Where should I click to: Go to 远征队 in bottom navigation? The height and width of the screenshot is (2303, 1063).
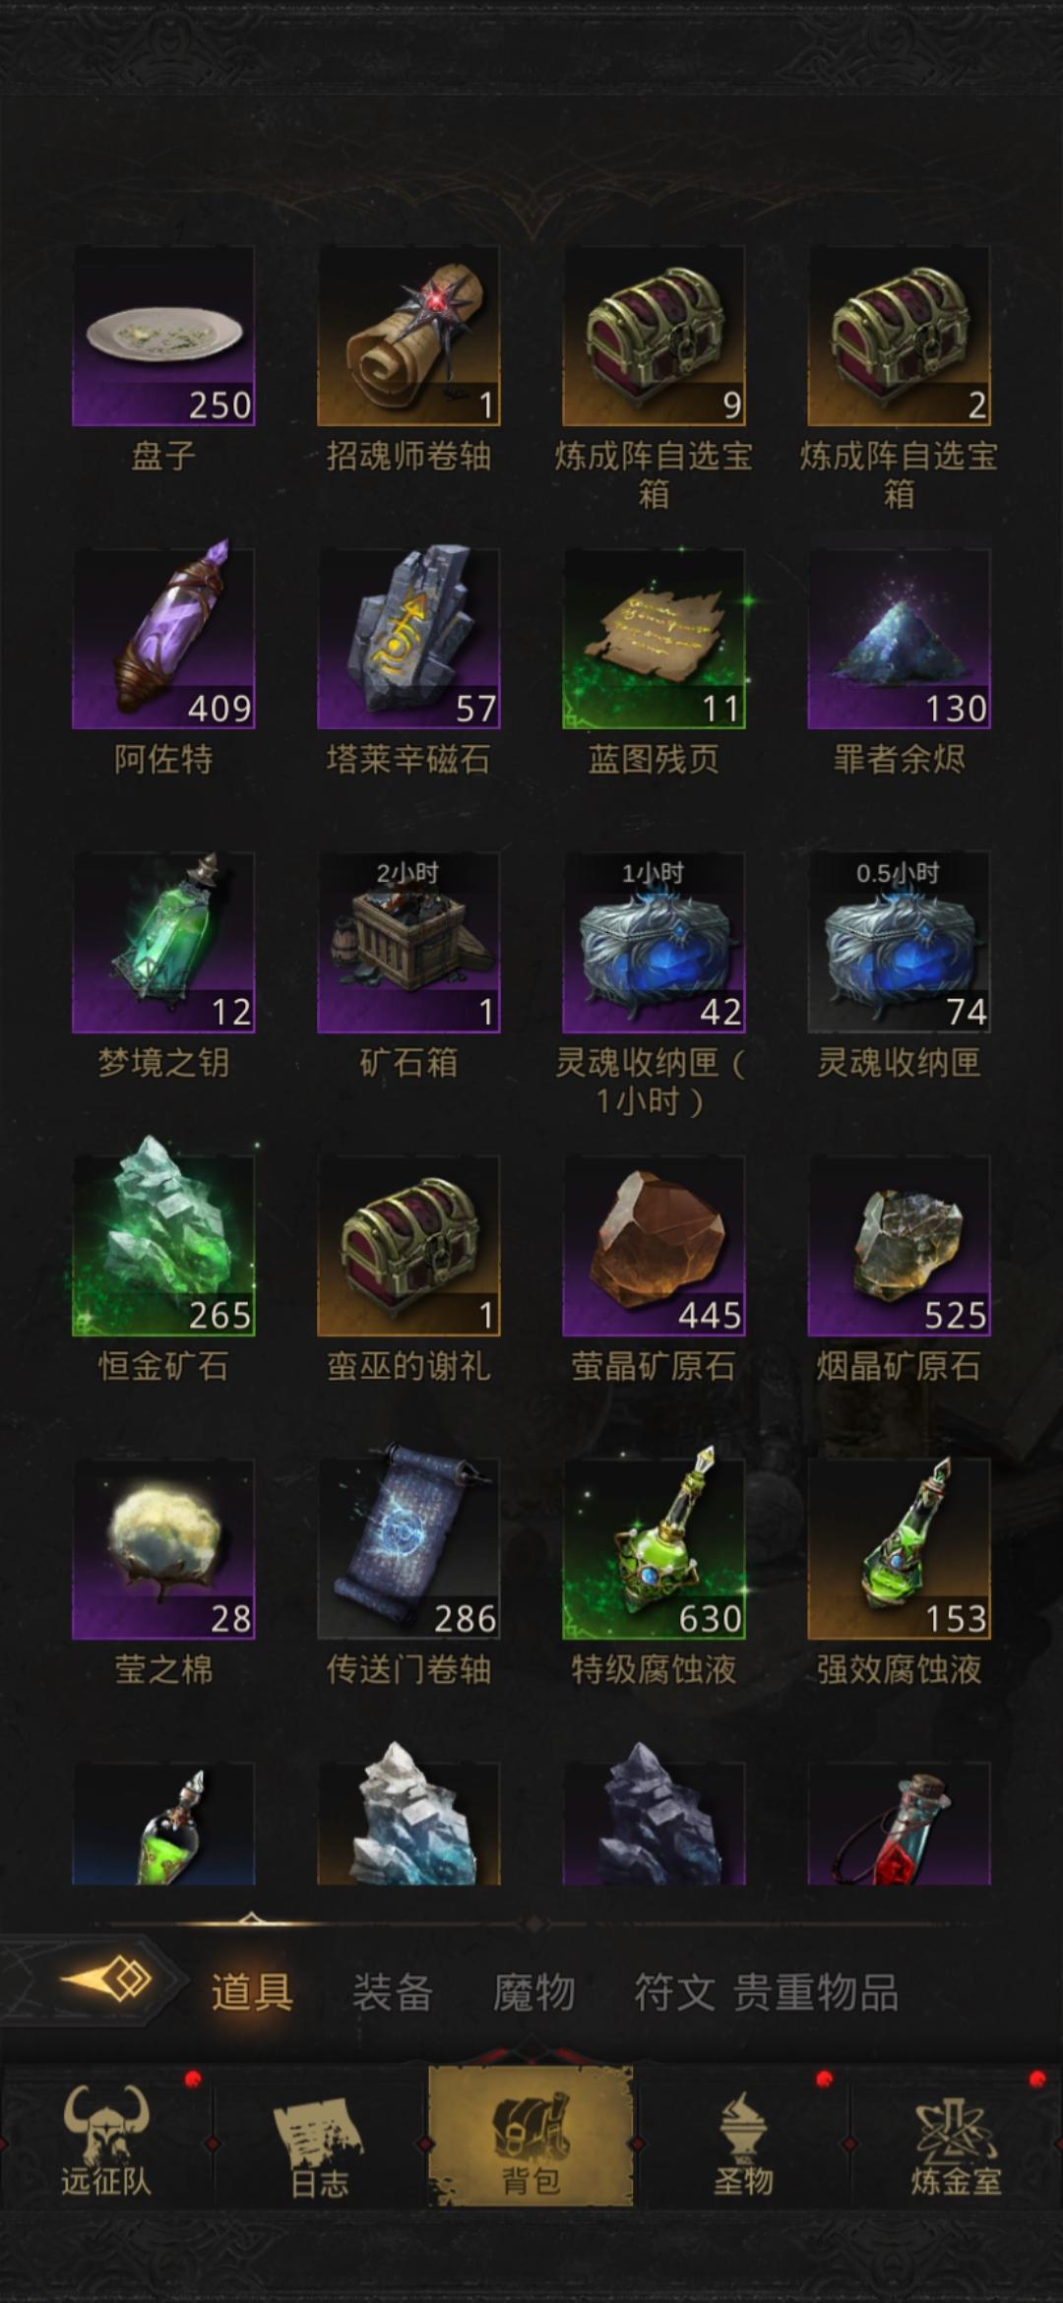(x=106, y=2142)
